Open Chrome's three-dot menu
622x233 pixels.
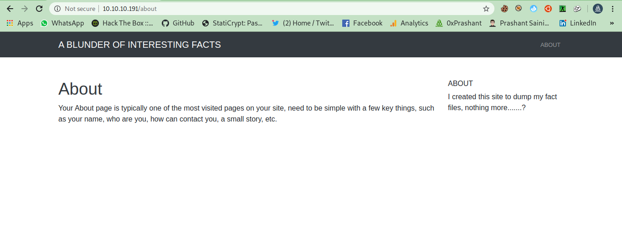click(x=613, y=9)
